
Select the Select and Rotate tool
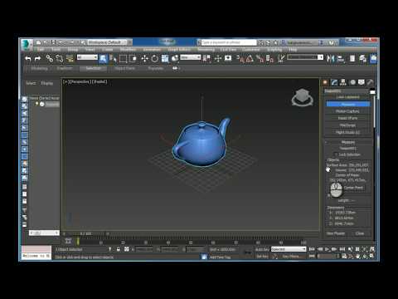click(x=155, y=58)
